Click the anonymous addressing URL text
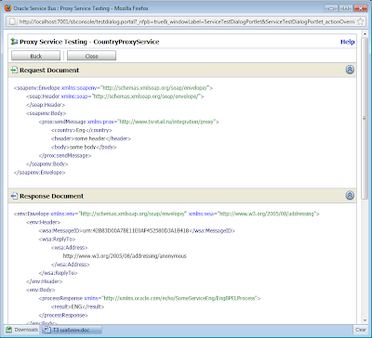372x338 pixels. pos(125,256)
